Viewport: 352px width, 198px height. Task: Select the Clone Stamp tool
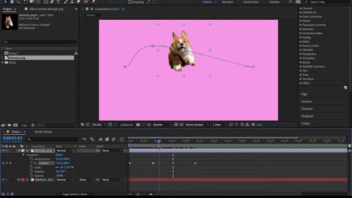point(72,2)
